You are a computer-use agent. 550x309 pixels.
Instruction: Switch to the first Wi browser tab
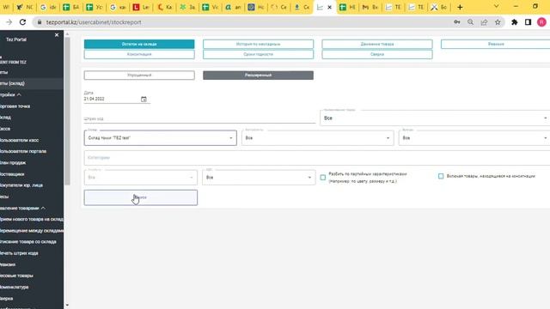click(6, 7)
